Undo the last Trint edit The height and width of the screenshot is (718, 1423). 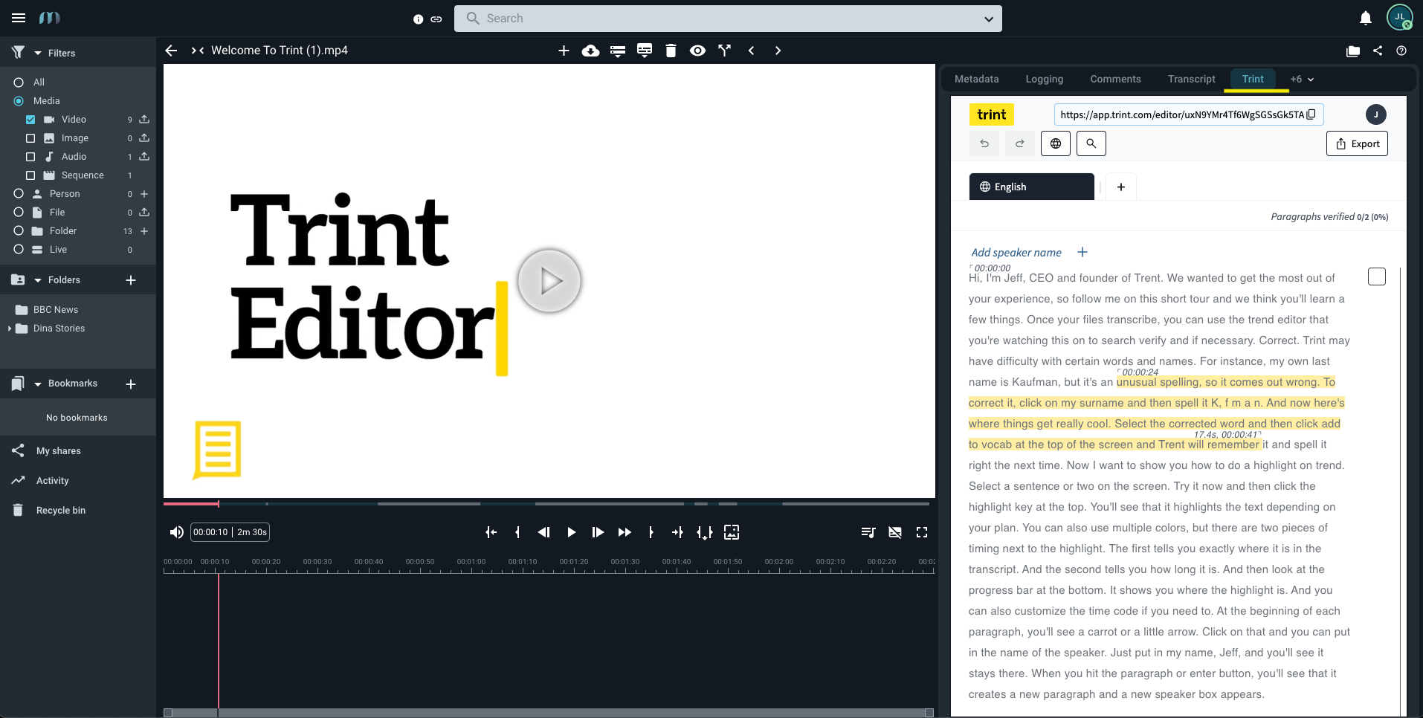pos(984,143)
